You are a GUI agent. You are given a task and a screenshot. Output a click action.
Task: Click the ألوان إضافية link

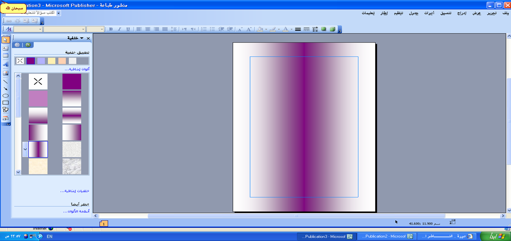click(x=76, y=69)
